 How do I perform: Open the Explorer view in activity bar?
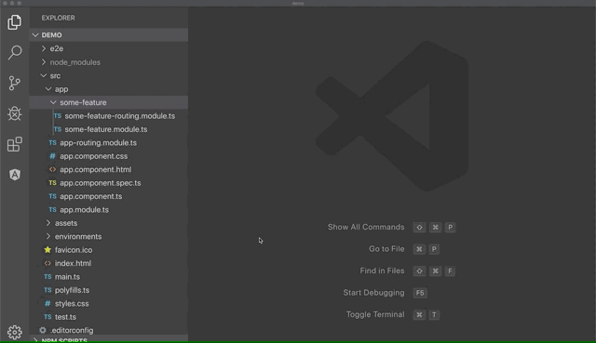click(x=15, y=22)
